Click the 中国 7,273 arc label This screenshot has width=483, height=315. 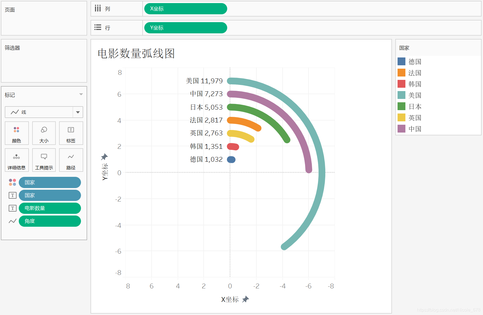click(206, 94)
